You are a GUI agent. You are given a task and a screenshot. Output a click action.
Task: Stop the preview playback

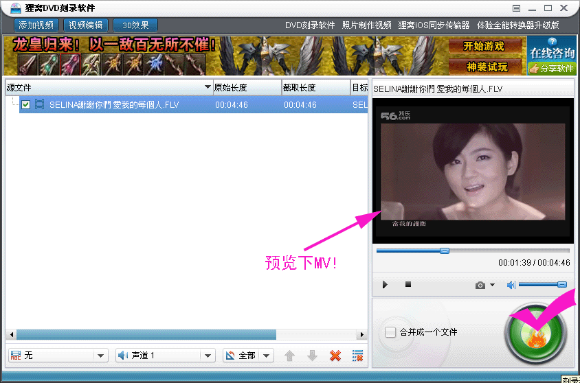click(408, 284)
